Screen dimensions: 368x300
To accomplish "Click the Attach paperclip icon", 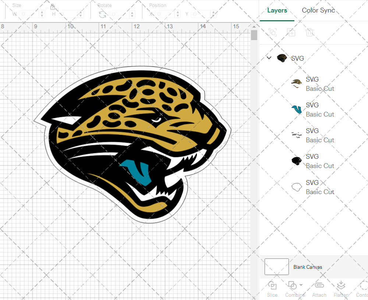I will [319, 285].
